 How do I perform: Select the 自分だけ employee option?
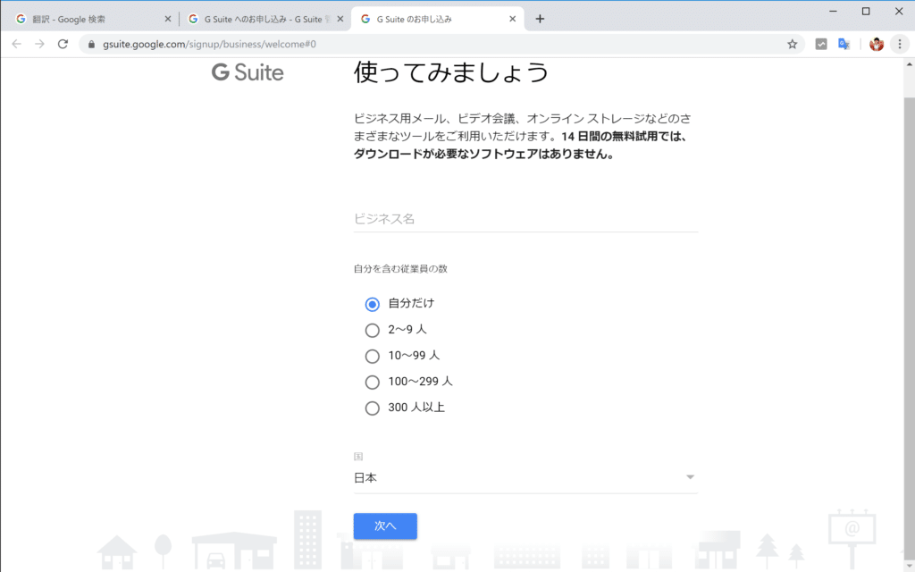[x=373, y=304]
